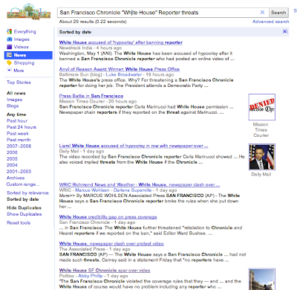Screen dimensions: 297x290
Task: Click the Politico article building thumbnail
Action: 262,279
